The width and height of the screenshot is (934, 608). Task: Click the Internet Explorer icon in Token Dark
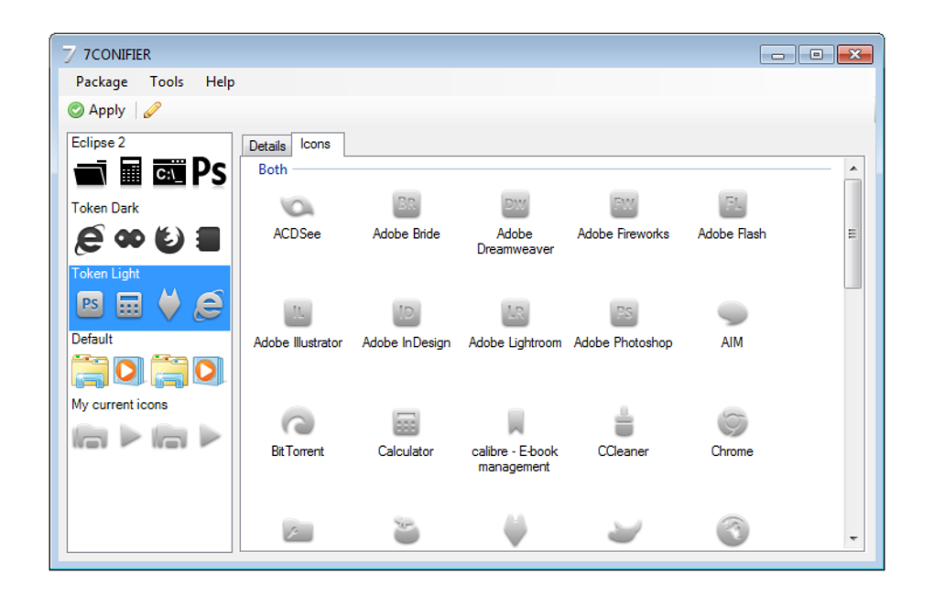point(90,239)
